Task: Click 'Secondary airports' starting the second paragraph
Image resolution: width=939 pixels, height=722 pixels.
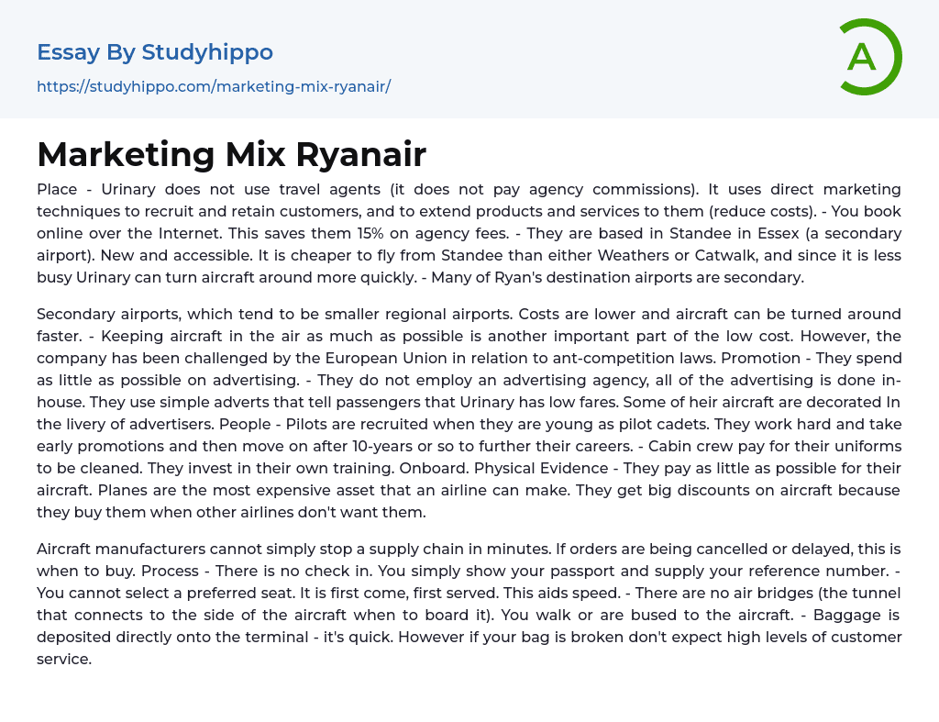Action: click(105, 314)
